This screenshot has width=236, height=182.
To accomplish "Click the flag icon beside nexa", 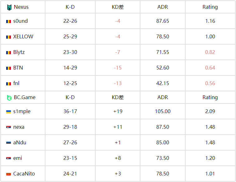I will click(x=9, y=127).
